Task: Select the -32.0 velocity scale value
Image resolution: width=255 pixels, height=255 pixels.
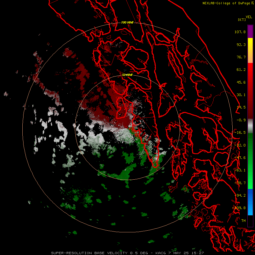Action: [x=240, y=145]
